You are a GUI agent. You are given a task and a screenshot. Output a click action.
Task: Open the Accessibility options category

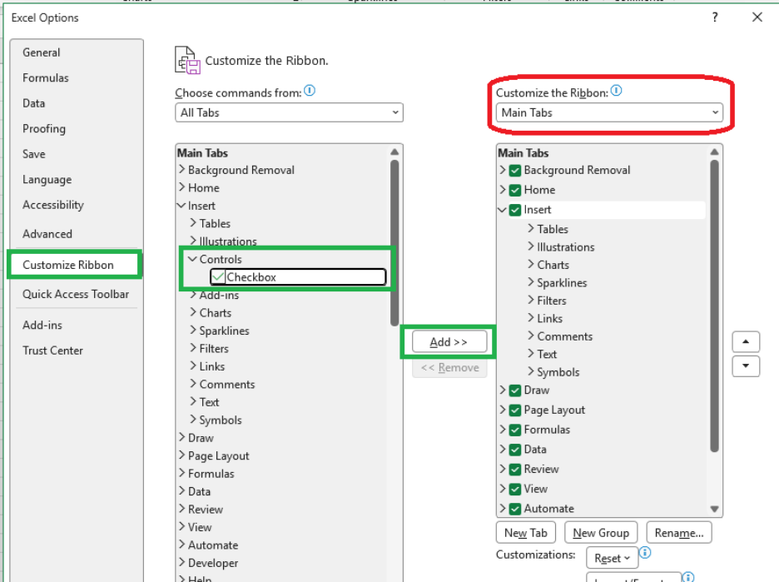[53, 205]
